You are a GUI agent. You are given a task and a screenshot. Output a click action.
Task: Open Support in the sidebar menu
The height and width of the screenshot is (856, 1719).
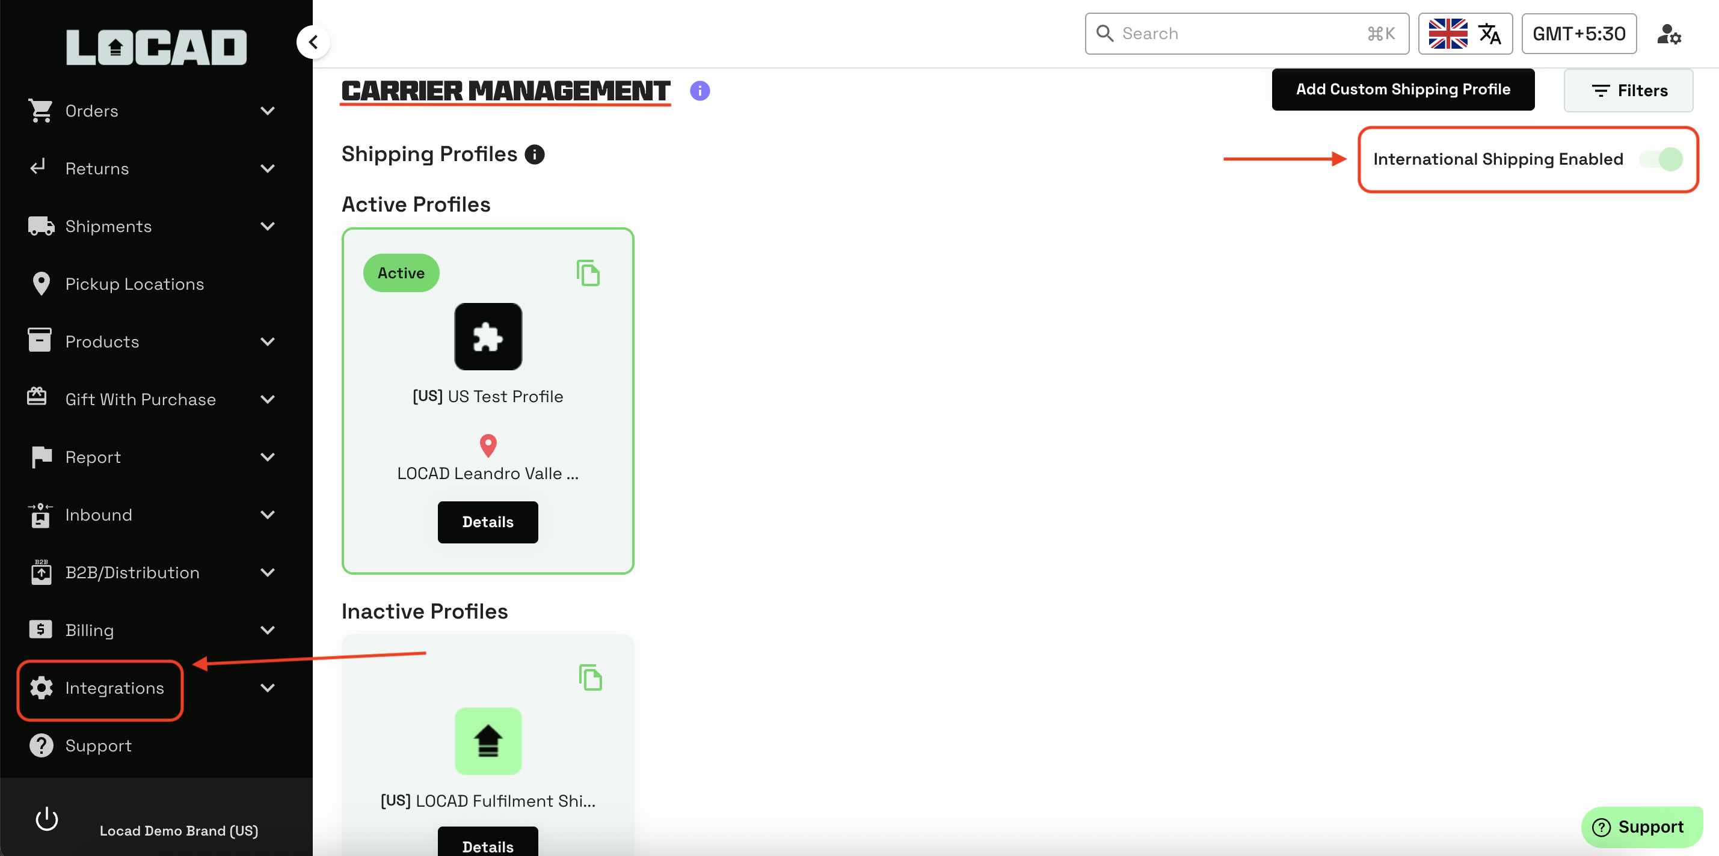click(x=98, y=745)
